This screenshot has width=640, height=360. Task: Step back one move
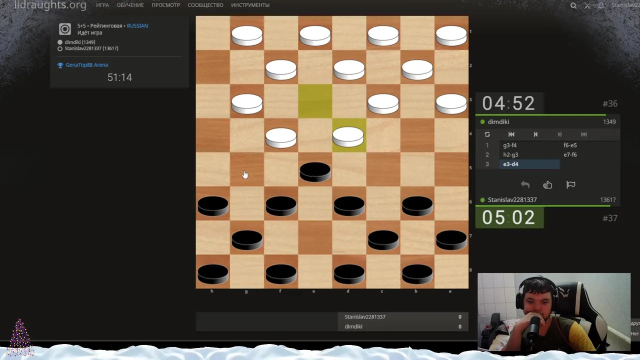coord(535,134)
